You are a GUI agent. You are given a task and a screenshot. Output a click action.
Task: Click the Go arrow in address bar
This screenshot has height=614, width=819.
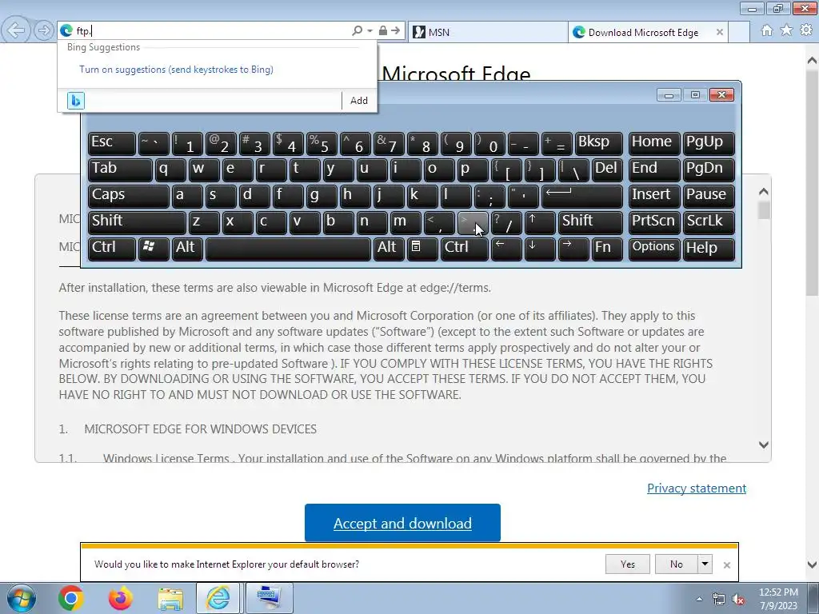coord(396,31)
